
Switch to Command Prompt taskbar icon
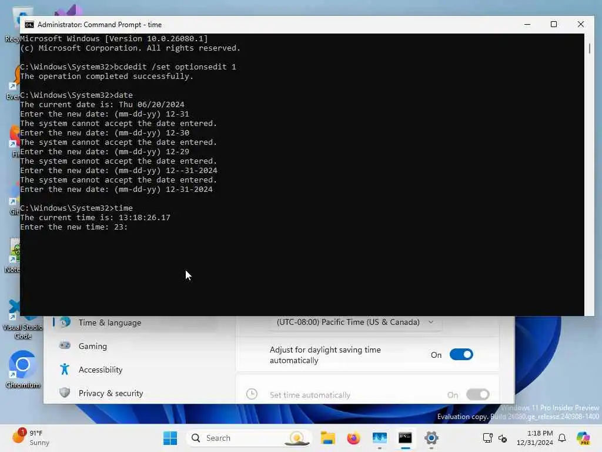(405, 438)
